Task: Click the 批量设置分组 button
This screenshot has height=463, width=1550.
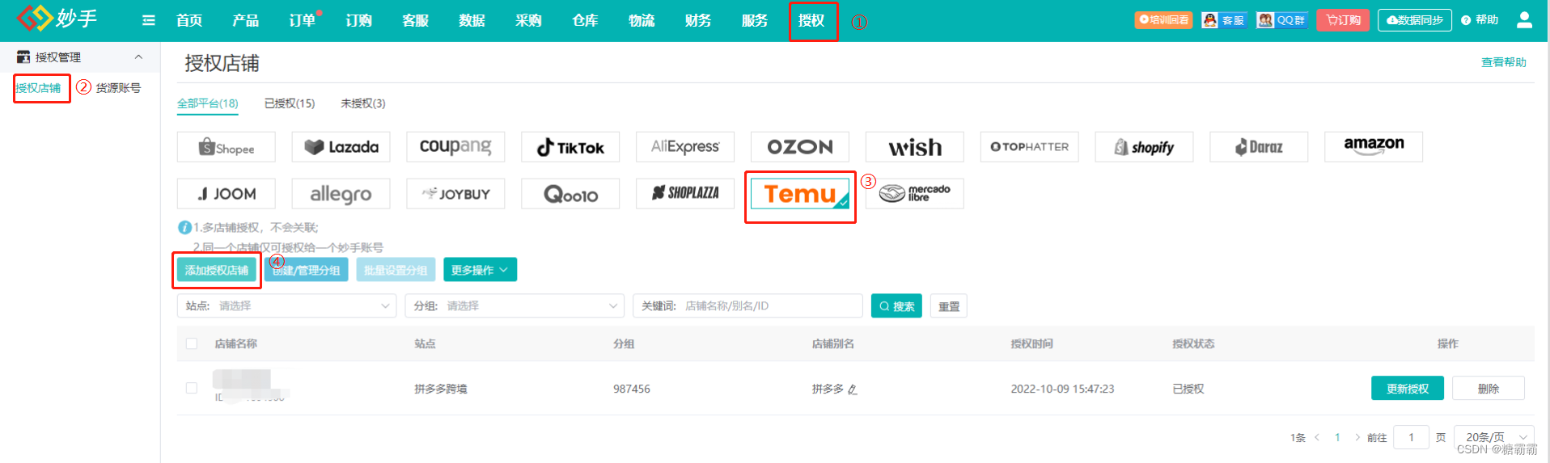Action: tap(396, 270)
